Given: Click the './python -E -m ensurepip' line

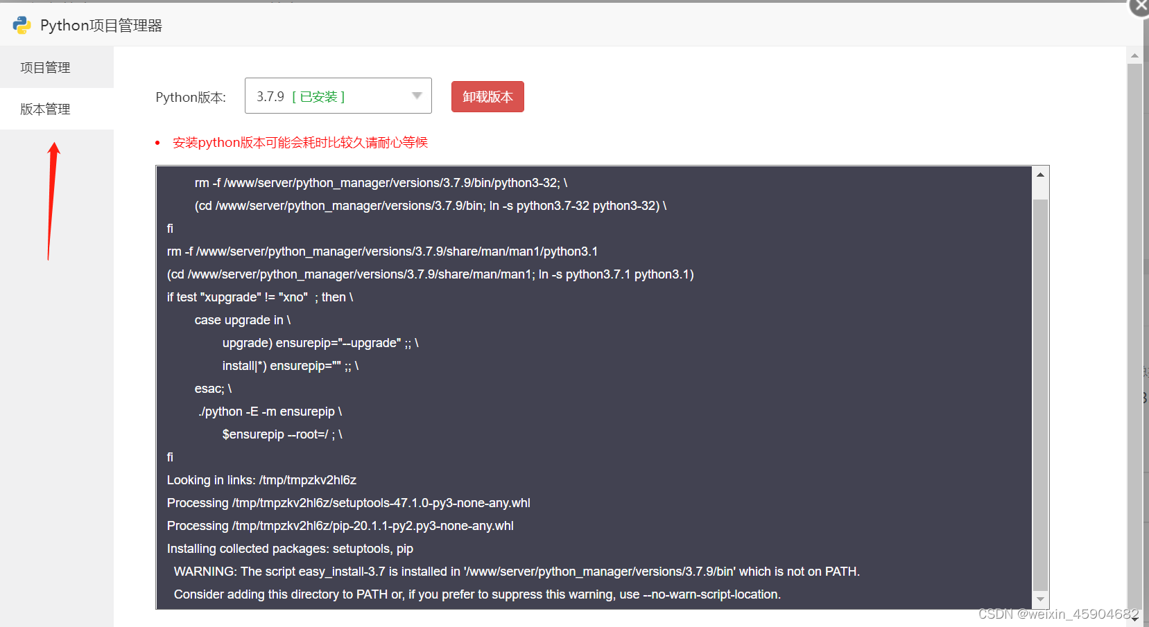Looking at the screenshot, I should point(270,412).
